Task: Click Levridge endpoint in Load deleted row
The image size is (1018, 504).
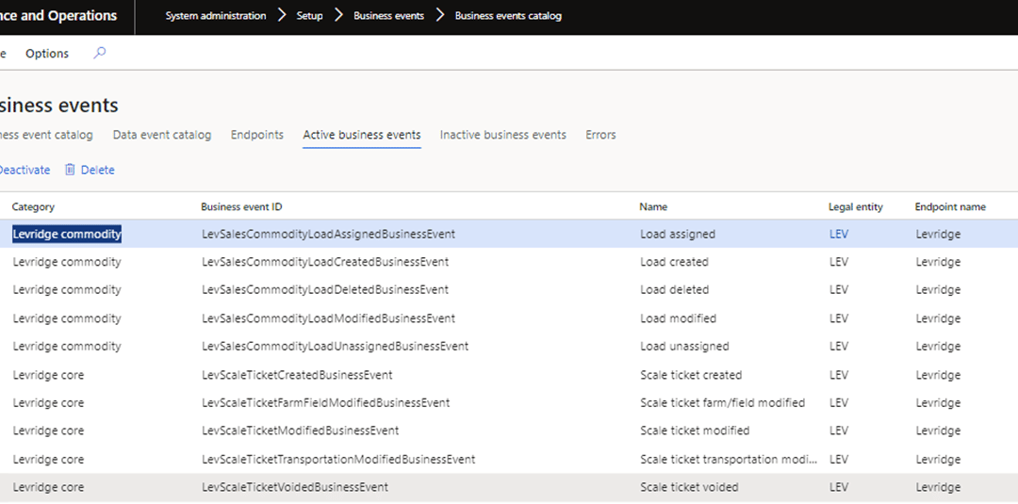Action: [x=938, y=289]
